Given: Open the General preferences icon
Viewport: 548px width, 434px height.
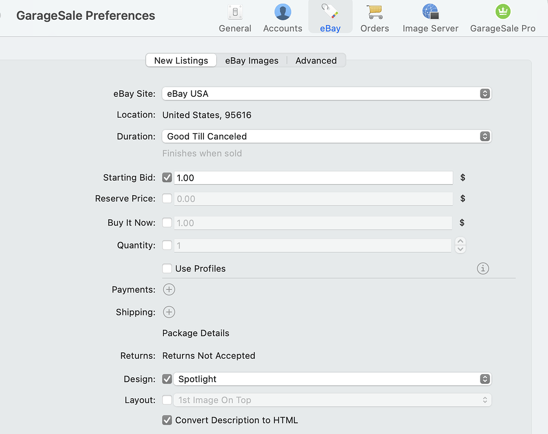Looking at the screenshot, I should [x=235, y=18].
